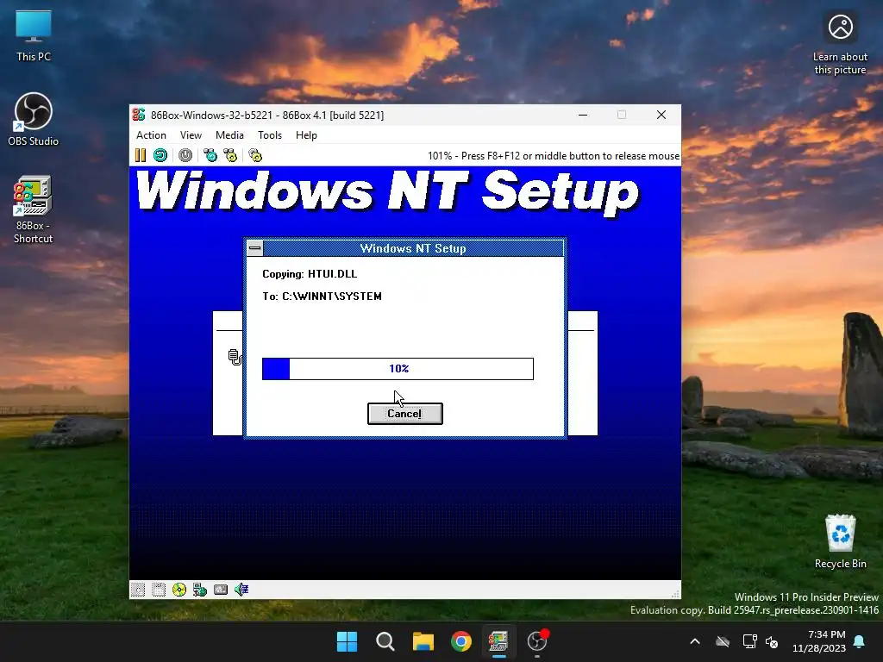Image resolution: width=883 pixels, height=662 pixels.
Task: Open the View menu
Action: click(x=191, y=135)
